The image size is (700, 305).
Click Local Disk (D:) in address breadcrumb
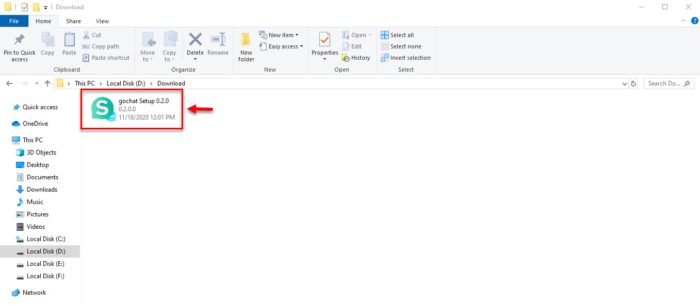(x=127, y=83)
